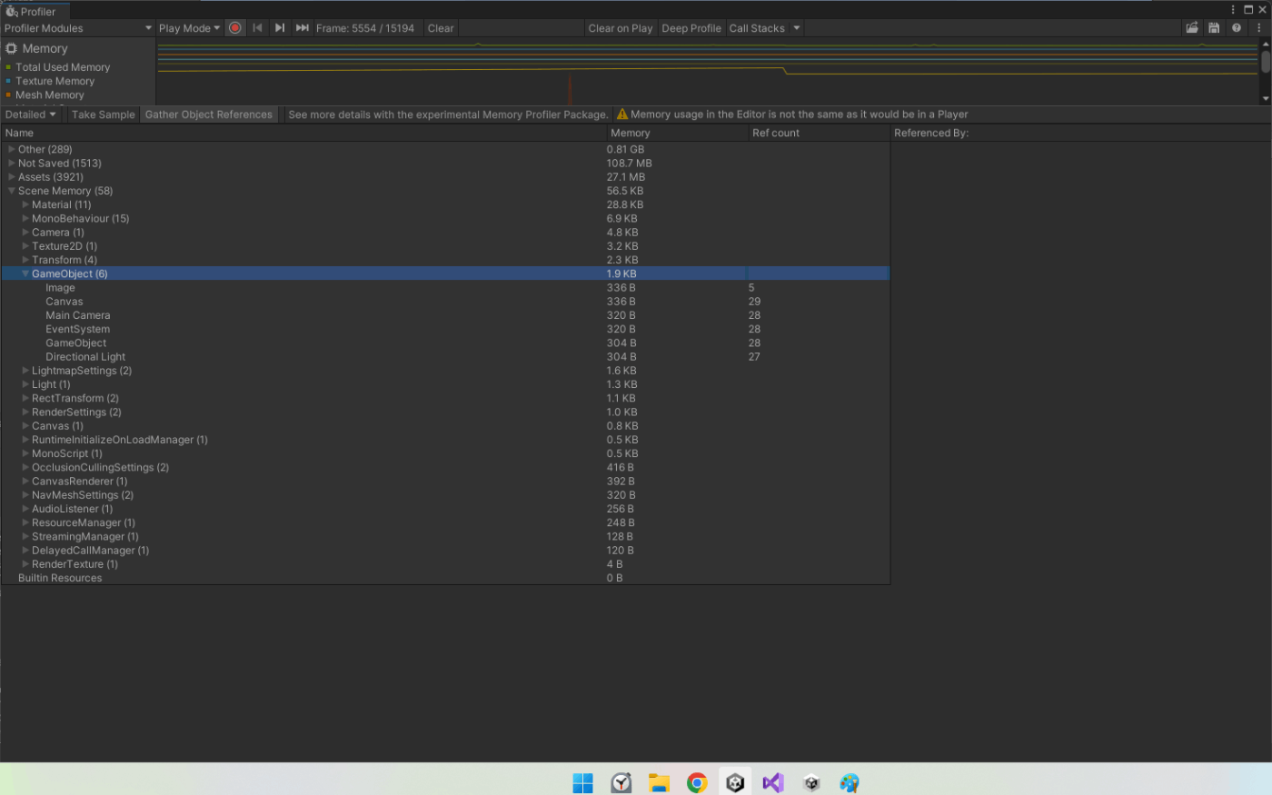Select OcclusionCullingSettings (2) row

tap(445, 468)
